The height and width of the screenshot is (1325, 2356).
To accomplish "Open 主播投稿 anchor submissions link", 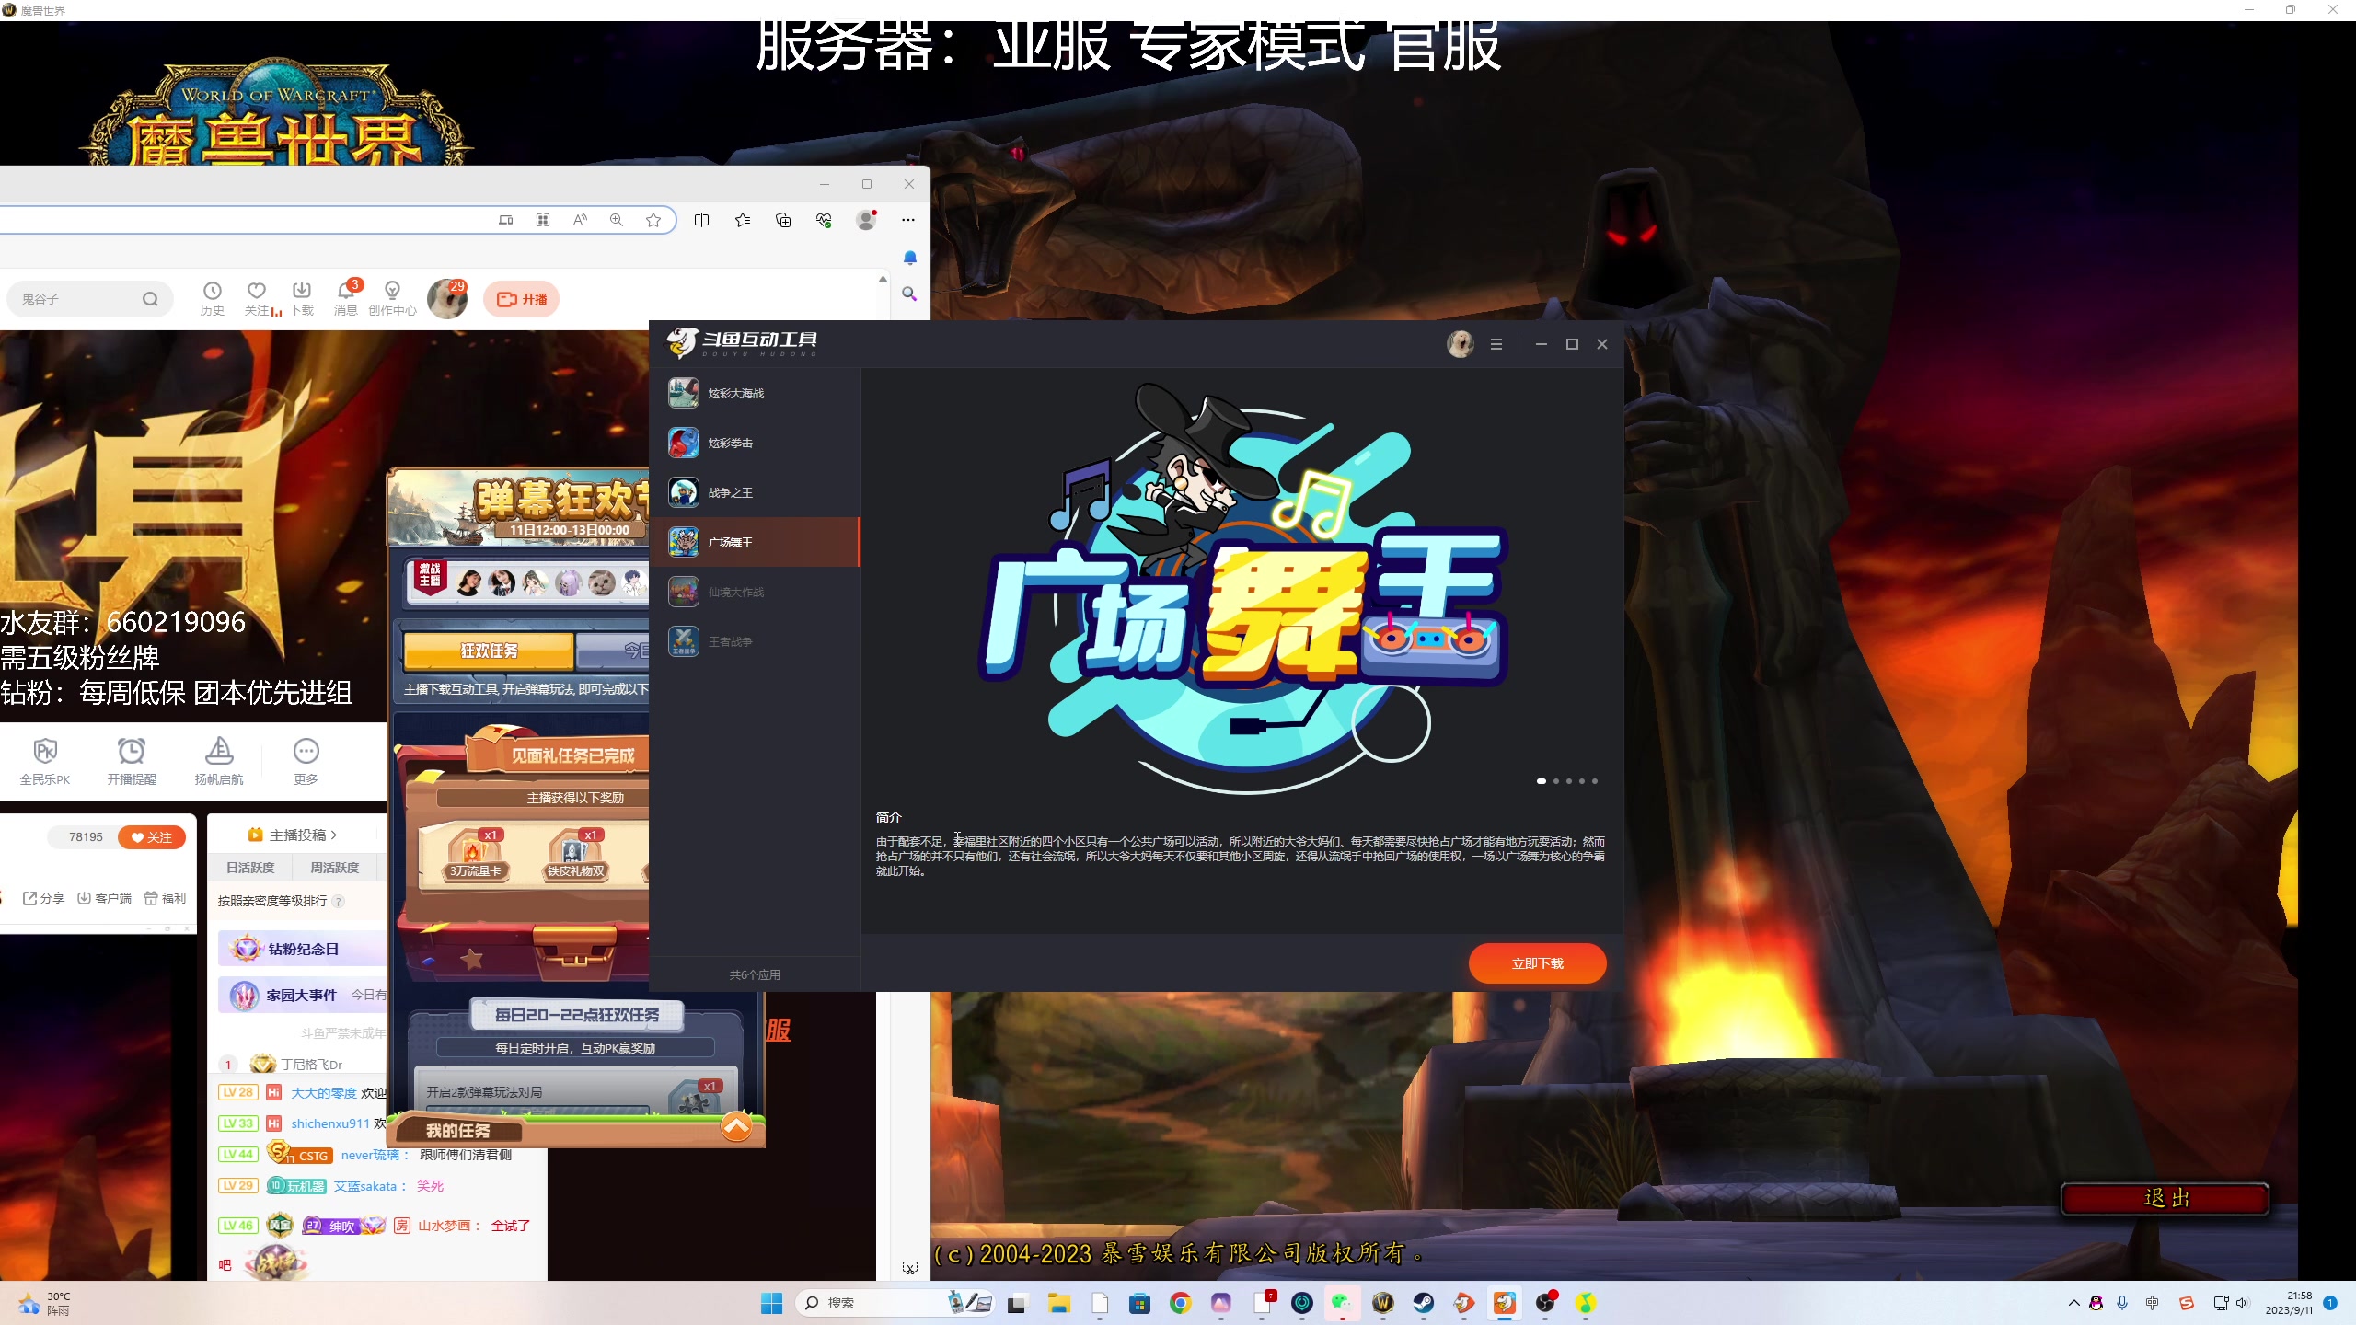I will (x=293, y=835).
